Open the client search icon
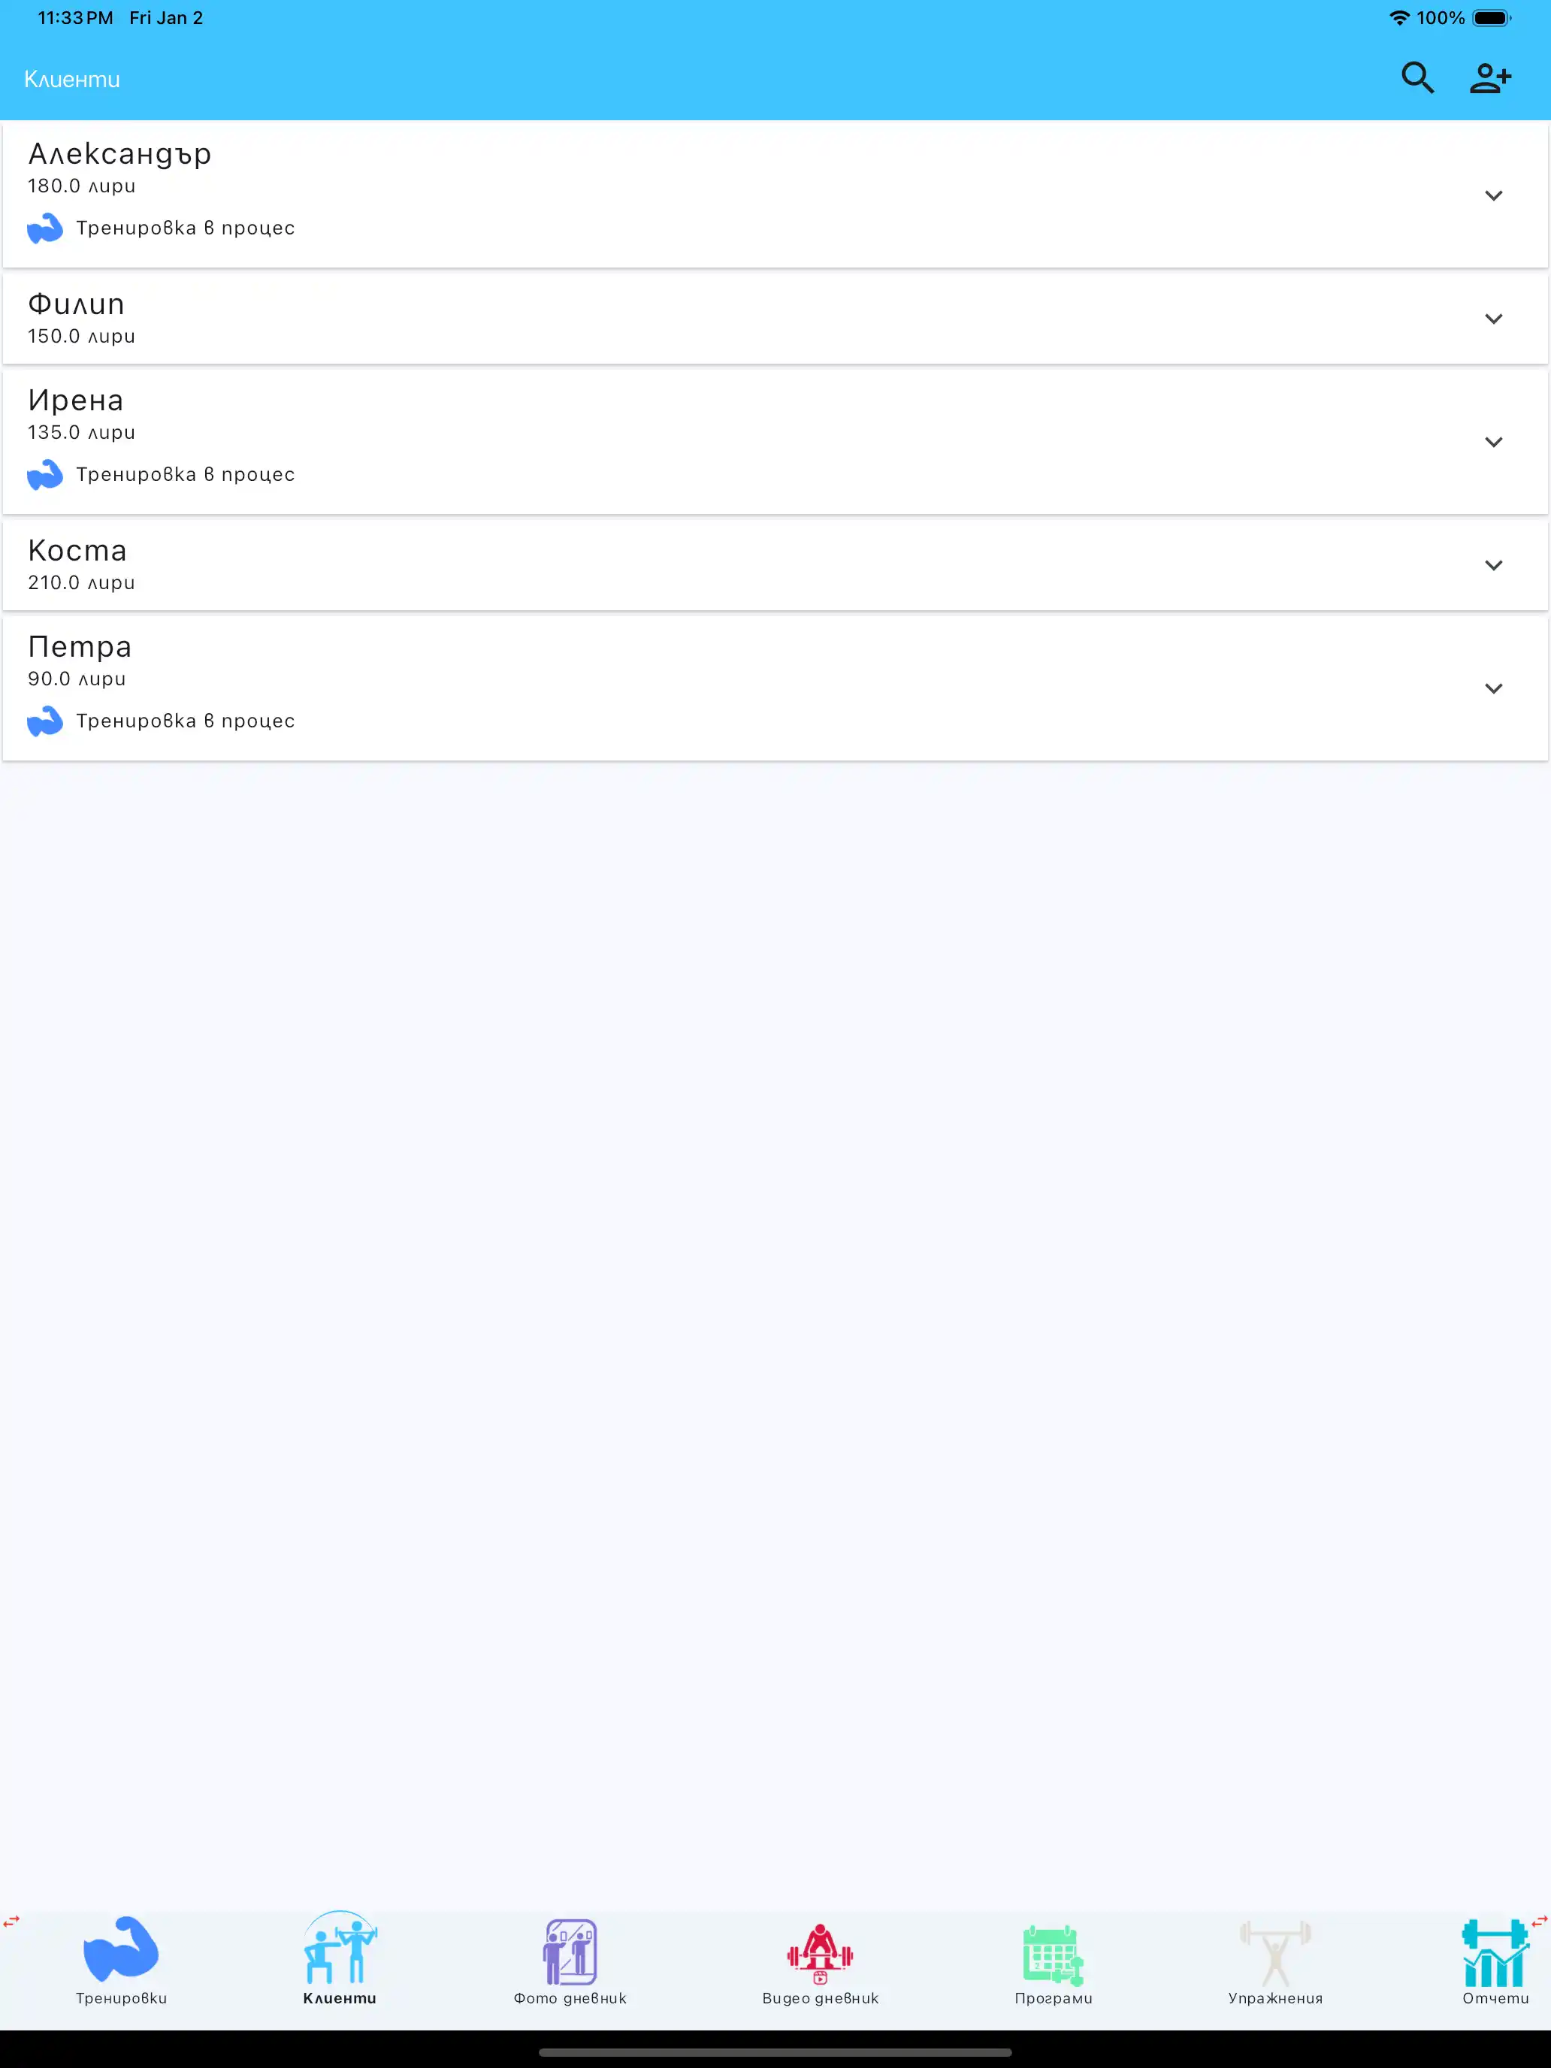Image resolution: width=1551 pixels, height=2068 pixels. pyautogui.click(x=1418, y=79)
